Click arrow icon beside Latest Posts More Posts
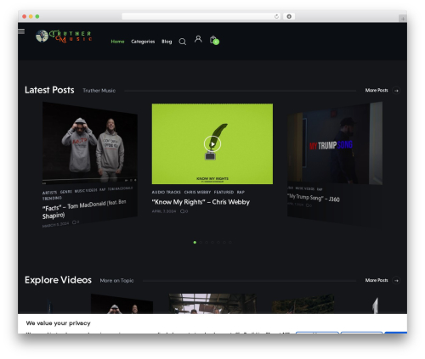Image resolution: width=425 pixels, height=359 pixels. (396, 91)
